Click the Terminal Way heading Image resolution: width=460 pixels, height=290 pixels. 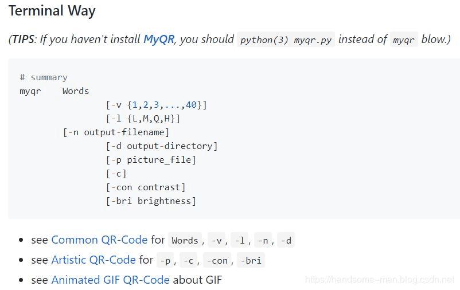click(x=52, y=11)
